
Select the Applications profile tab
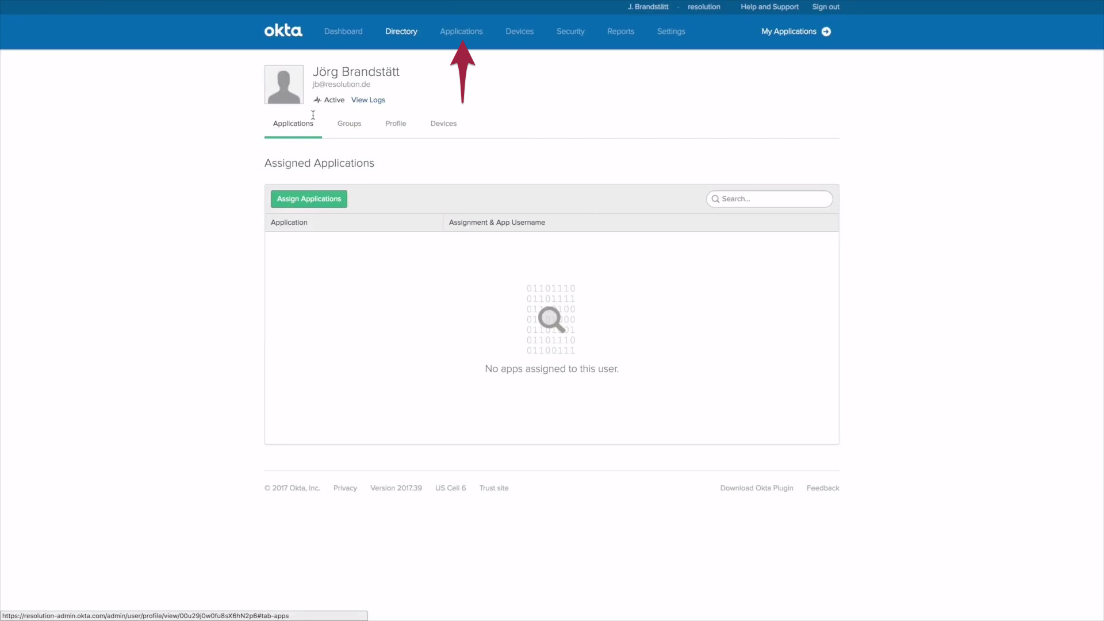(293, 124)
